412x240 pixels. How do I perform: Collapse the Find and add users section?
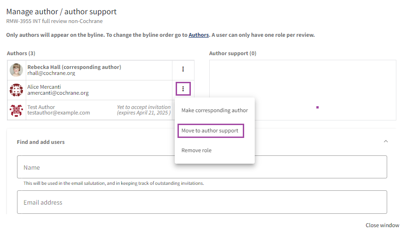coord(386,142)
